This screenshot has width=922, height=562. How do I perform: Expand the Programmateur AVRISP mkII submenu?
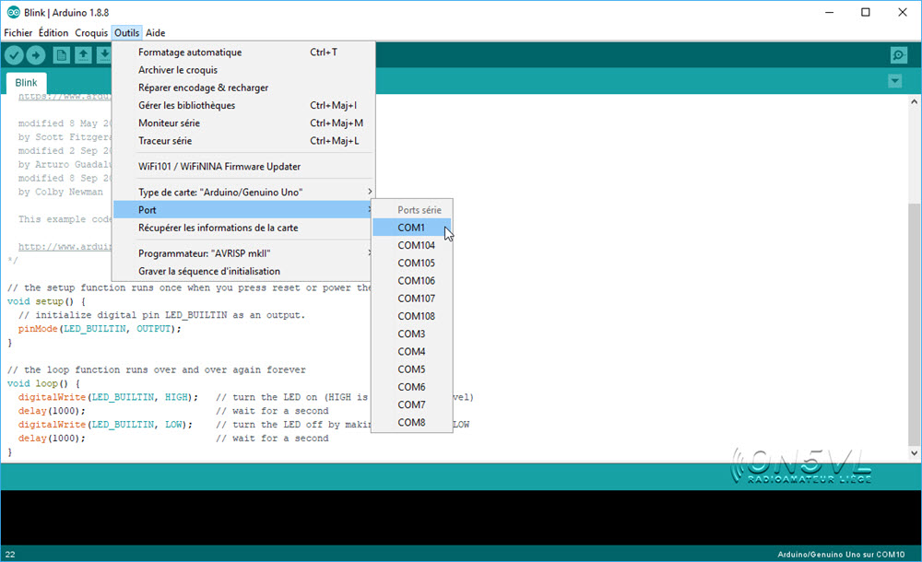click(242, 253)
